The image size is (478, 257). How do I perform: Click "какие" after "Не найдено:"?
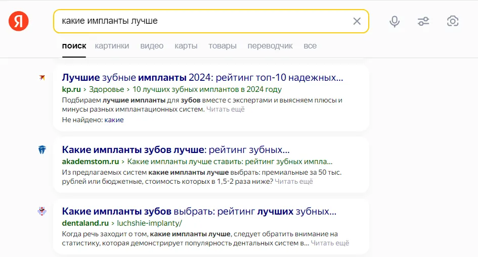114,120
